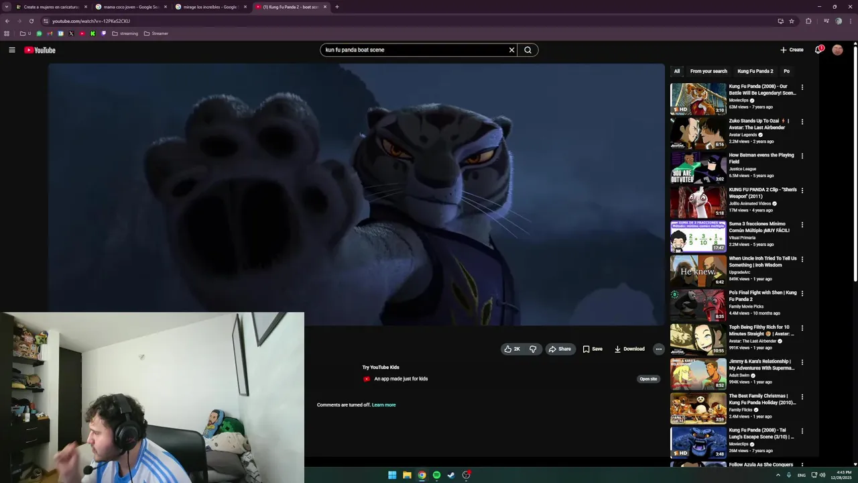
Task: Open When Uncle Iroh Tried To Tell Us thumbnail
Action: click(698, 271)
